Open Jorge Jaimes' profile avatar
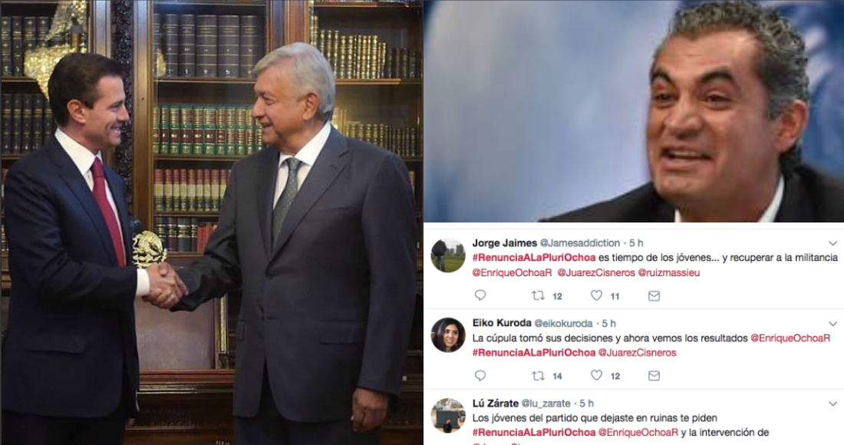 448,255
